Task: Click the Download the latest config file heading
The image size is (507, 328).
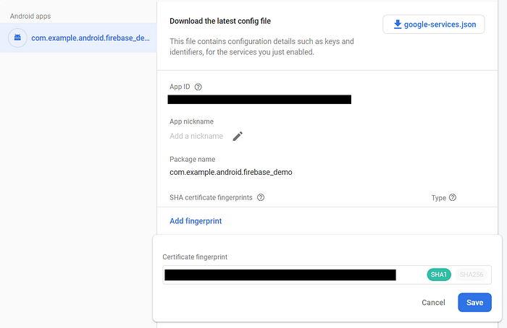Action: (x=220, y=21)
